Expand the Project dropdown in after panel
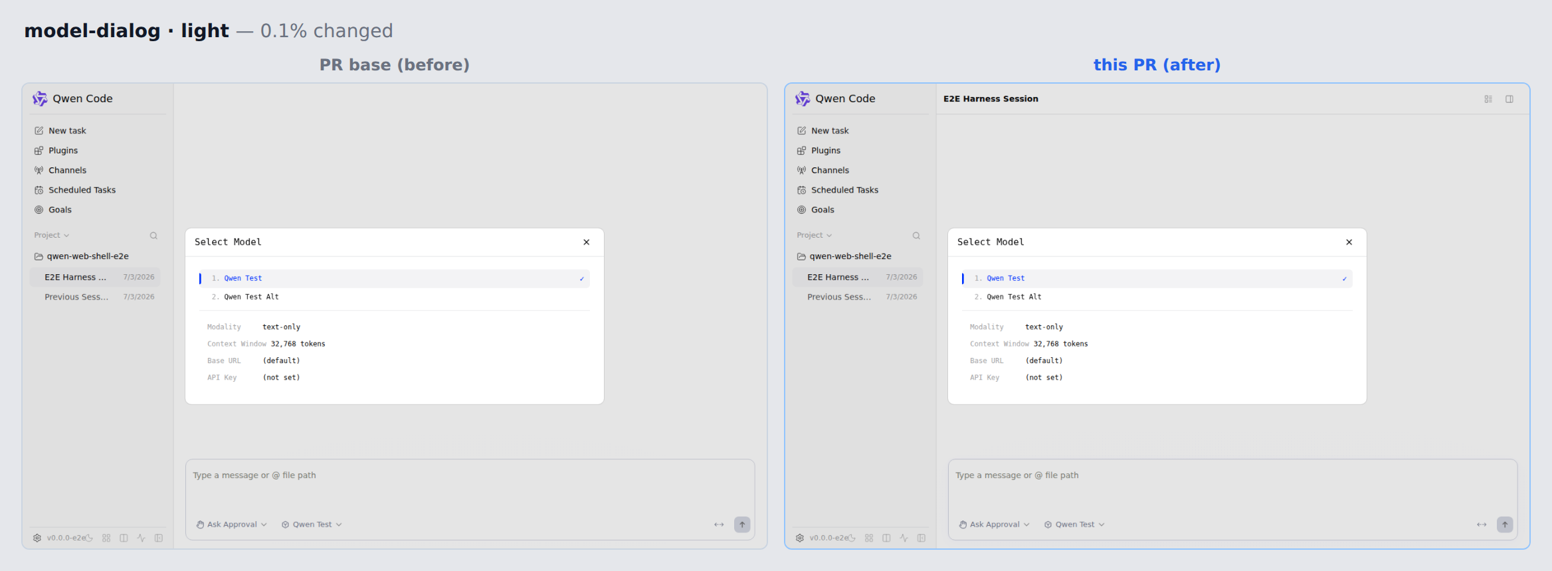 pyautogui.click(x=815, y=236)
